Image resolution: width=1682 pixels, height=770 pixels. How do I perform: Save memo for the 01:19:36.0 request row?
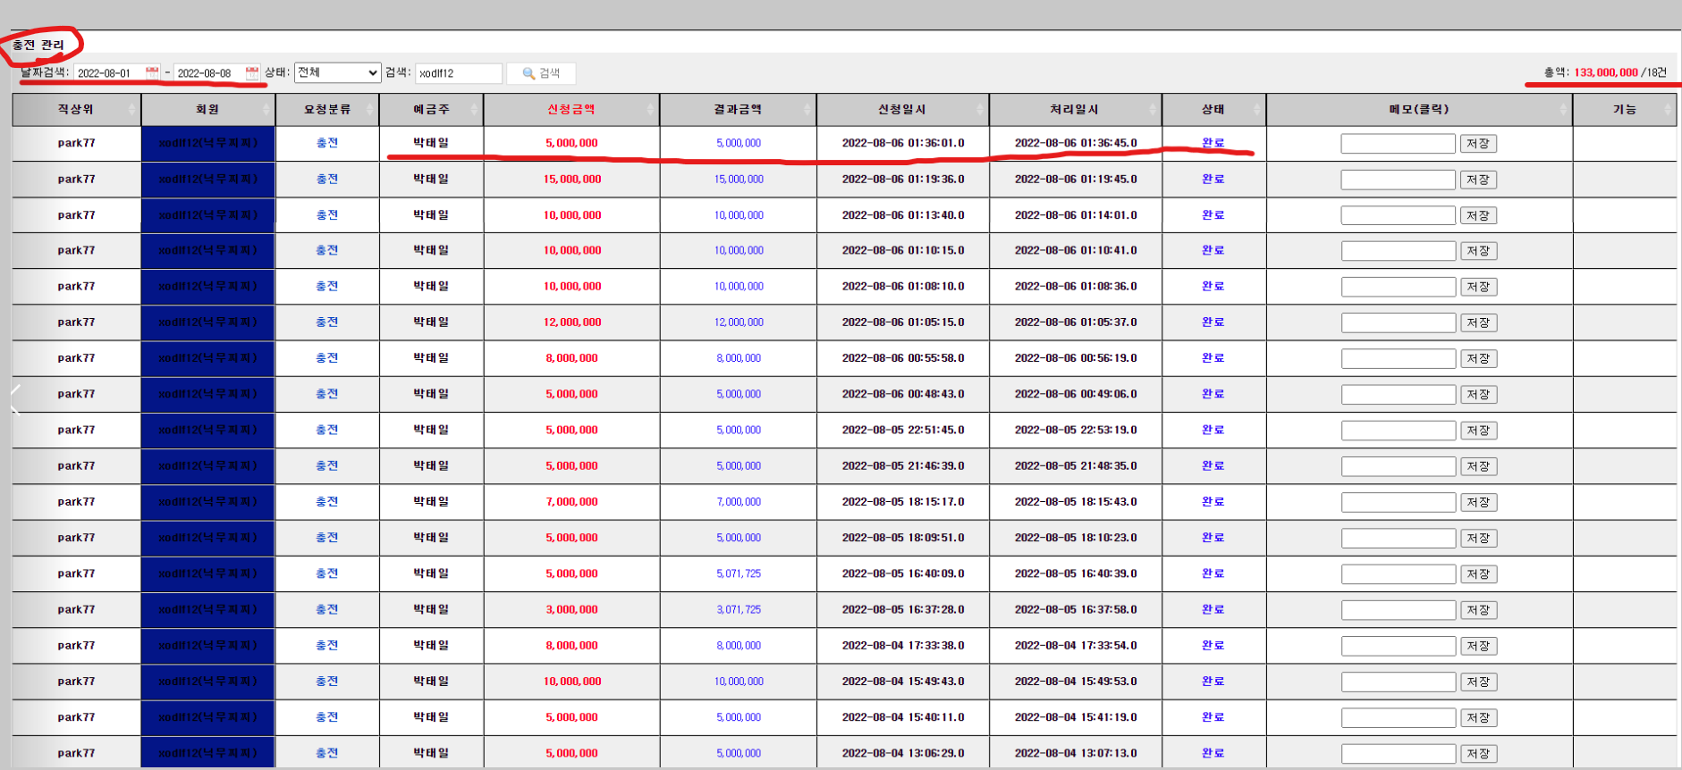click(x=1478, y=180)
